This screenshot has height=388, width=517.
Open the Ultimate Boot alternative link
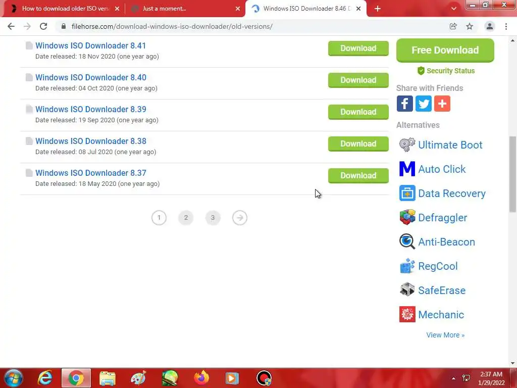click(450, 145)
